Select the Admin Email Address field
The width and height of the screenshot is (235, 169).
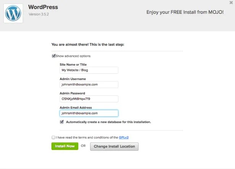click(x=89, y=113)
